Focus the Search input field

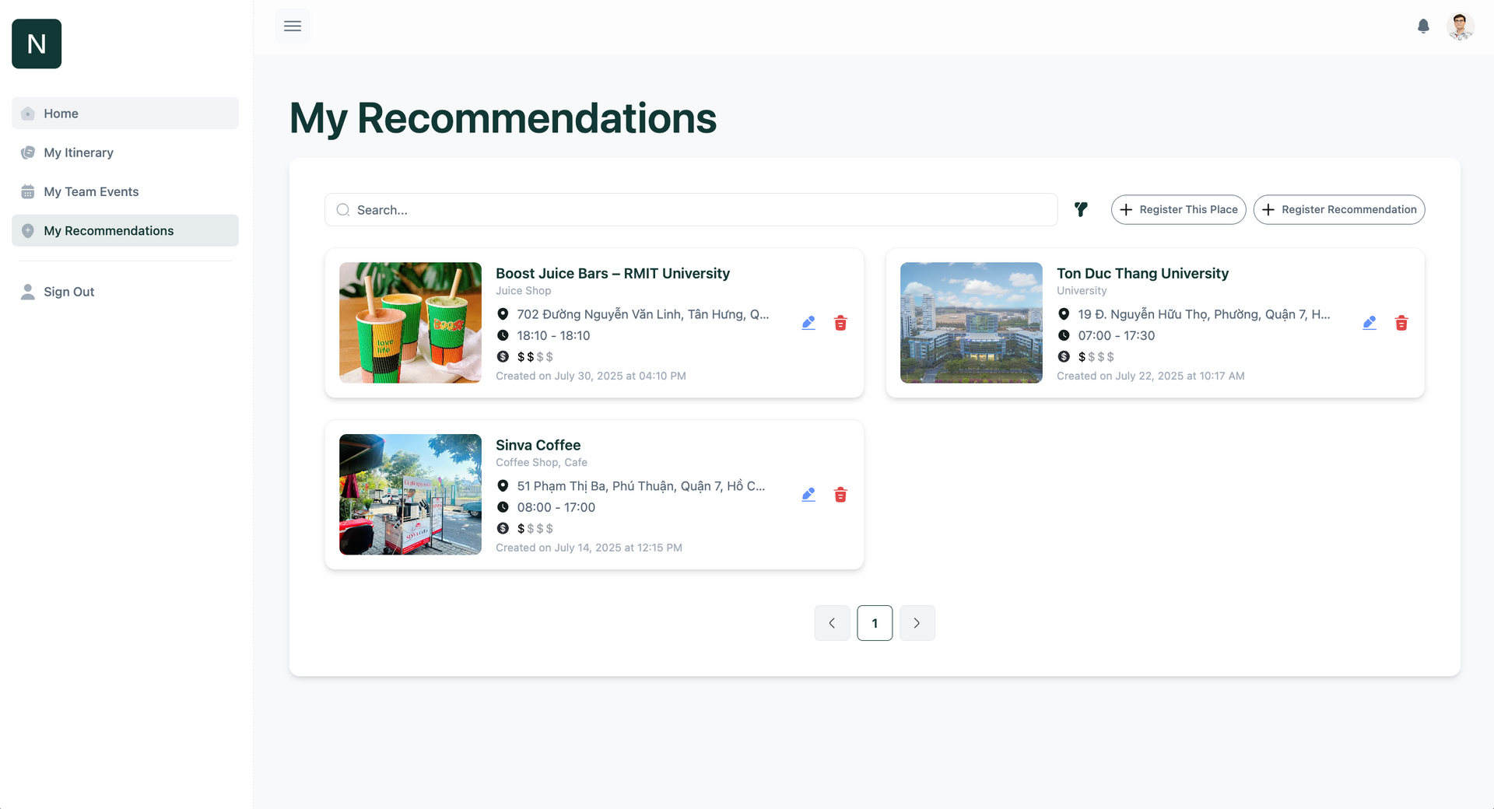(691, 210)
